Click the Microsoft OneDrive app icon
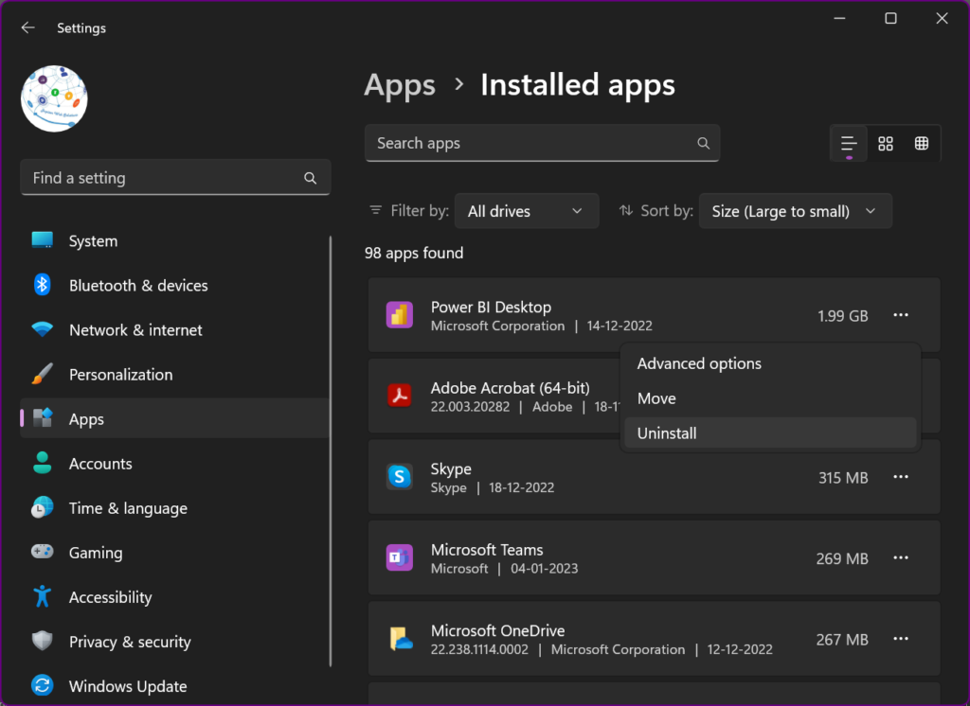This screenshot has width=970, height=706. [x=400, y=639]
